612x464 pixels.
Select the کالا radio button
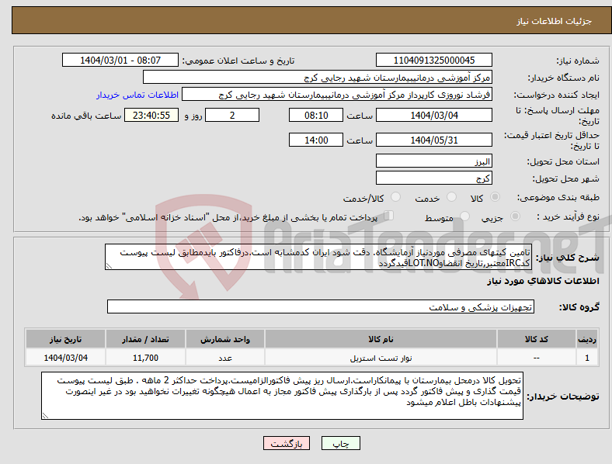(x=495, y=197)
